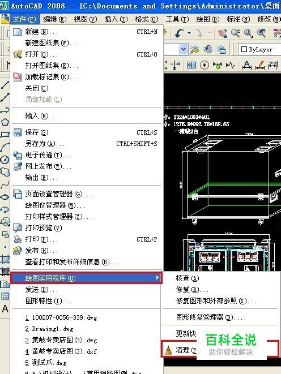The width and height of the screenshot is (281, 374).
Task: Open recent file 100207-0056-339.dwg
Action: pyautogui.click(x=87, y=318)
